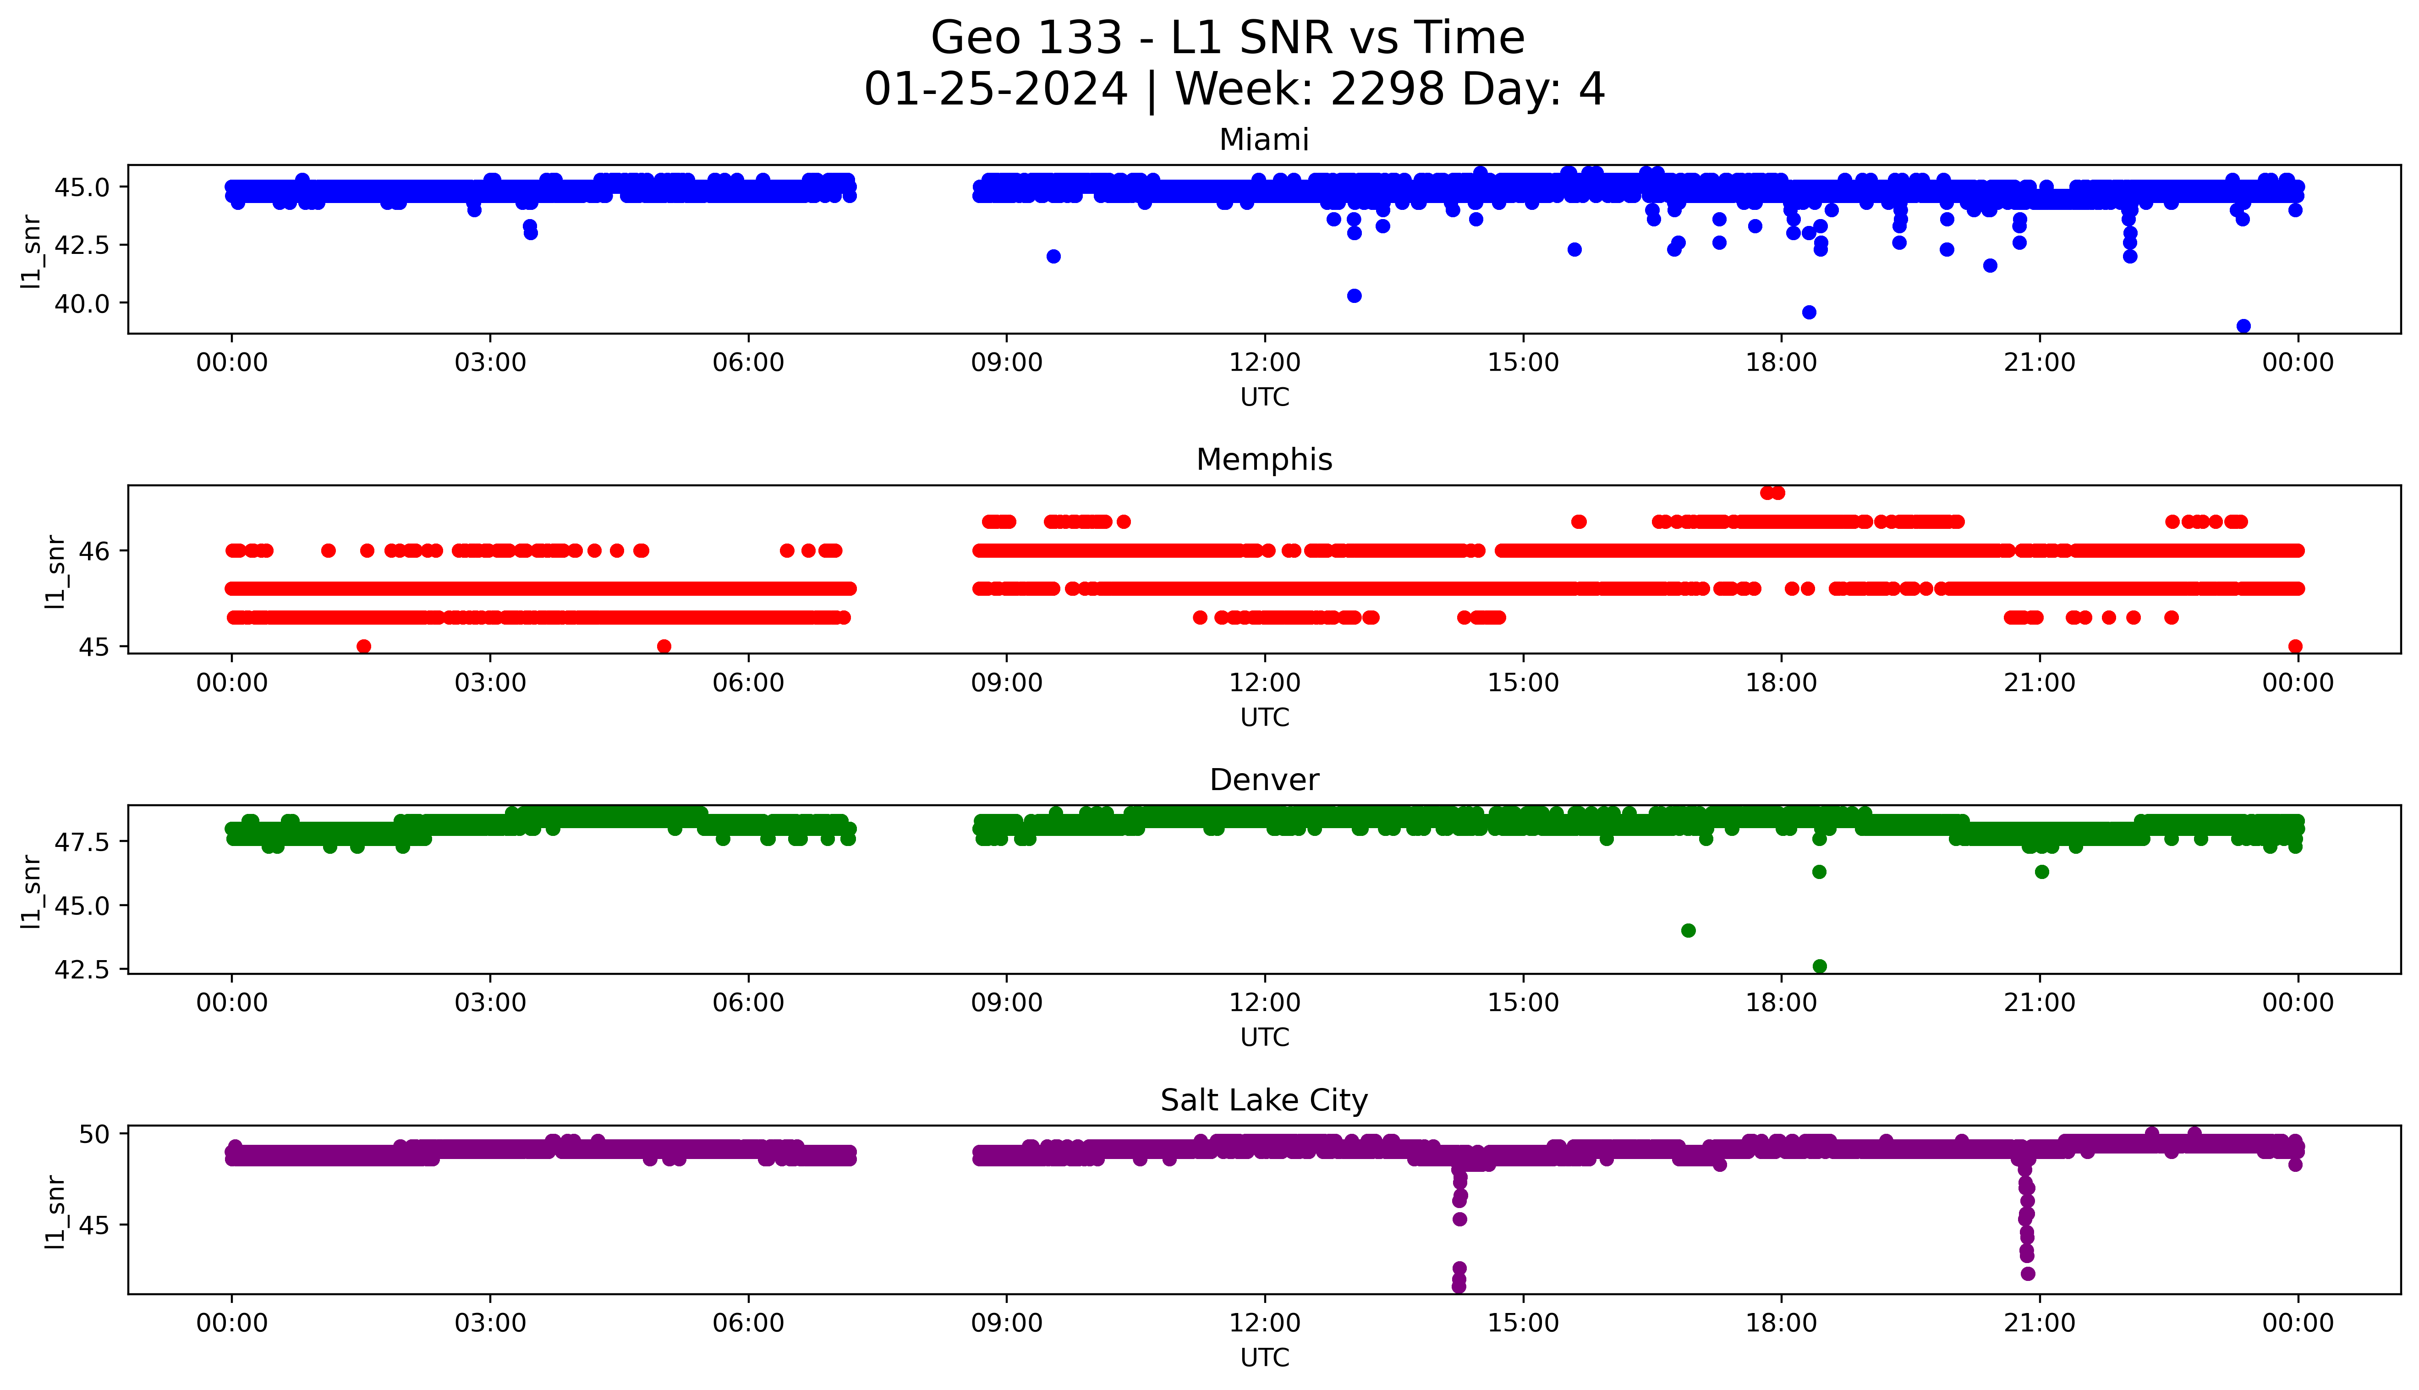Select the 'Salt Lake City' subplot title
Viewport: 2419px width, 1390px height.
[x=1263, y=1101]
